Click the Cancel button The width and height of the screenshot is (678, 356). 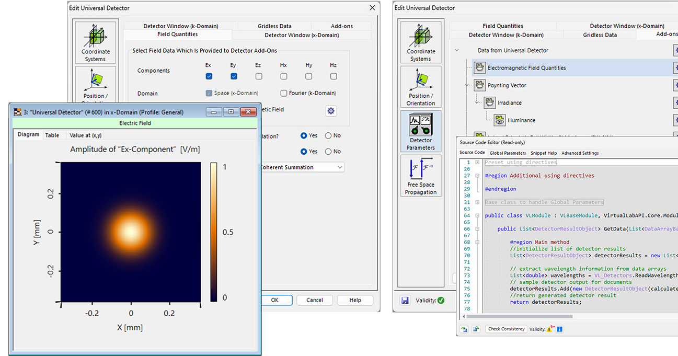[315, 300]
